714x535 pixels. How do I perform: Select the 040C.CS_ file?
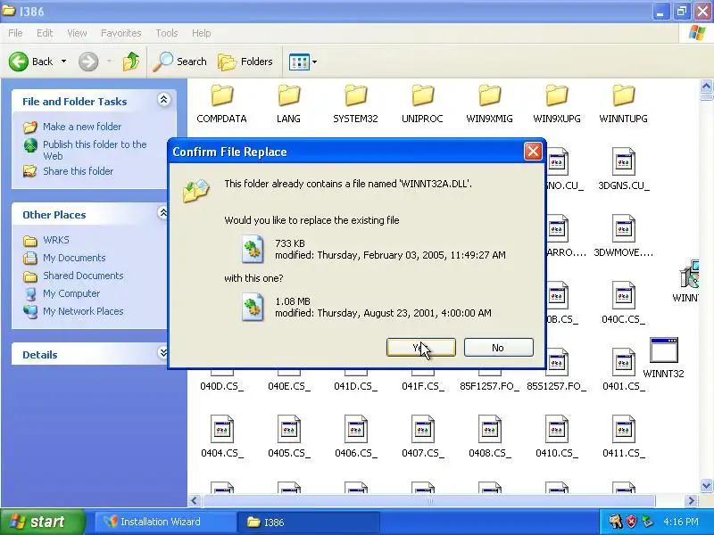(623, 303)
